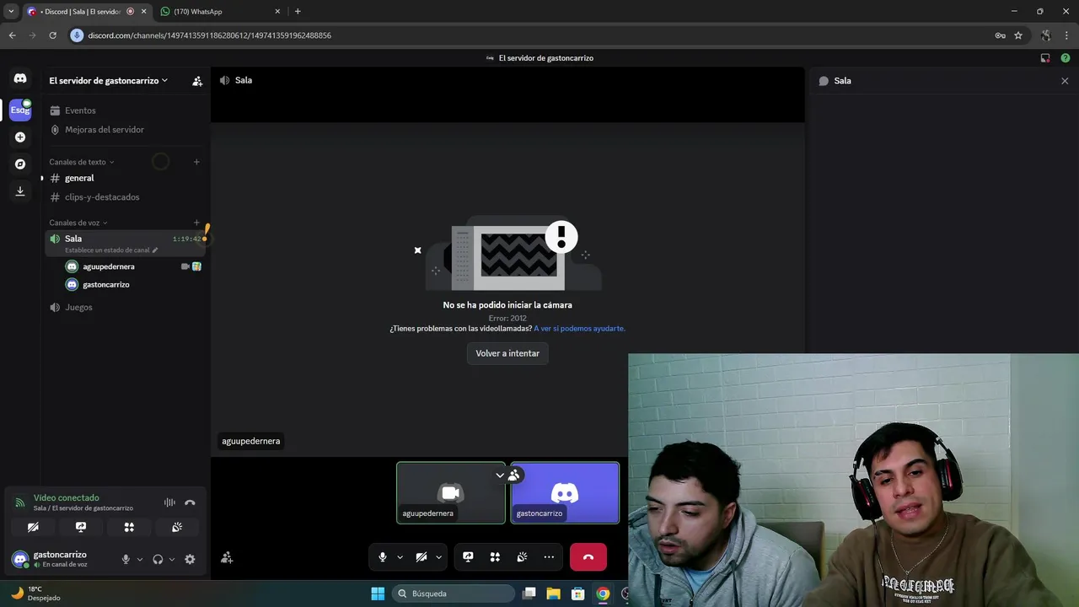Expand microphone options in call controls
The width and height of the screenshot is (1079, 607).
[x=400, y=557]
